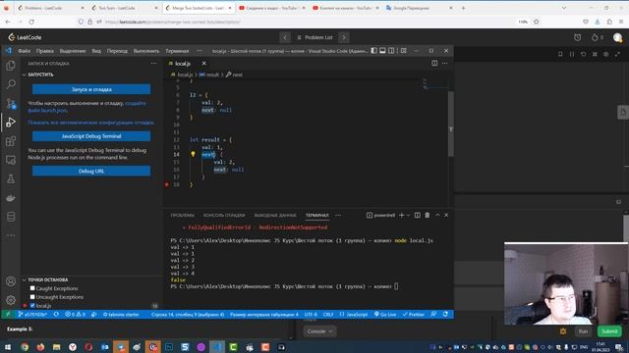The image size is (629, 353).
Task: Go to next LeetCode problem
Action: (344, 37)
